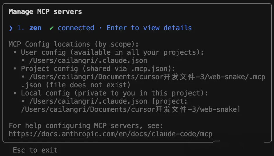Click the green connected checkmark
The height and width of the screenshot is (156, 274).
(x=51, y=28)
